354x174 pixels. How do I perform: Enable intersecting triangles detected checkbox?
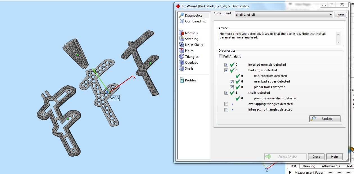(x=226, y=109)
